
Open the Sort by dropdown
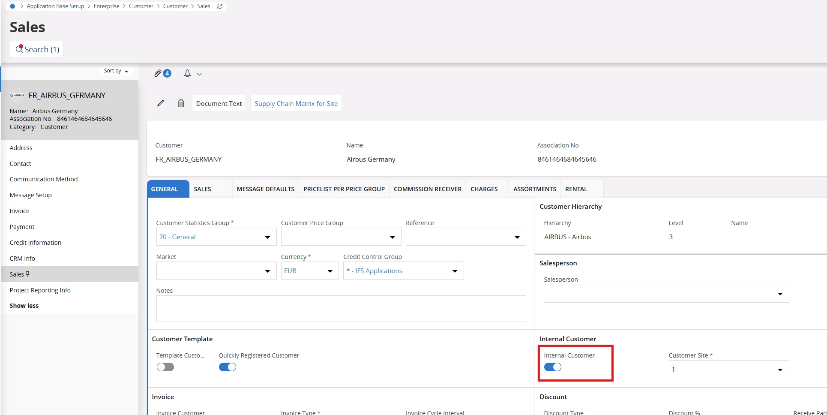116,71
